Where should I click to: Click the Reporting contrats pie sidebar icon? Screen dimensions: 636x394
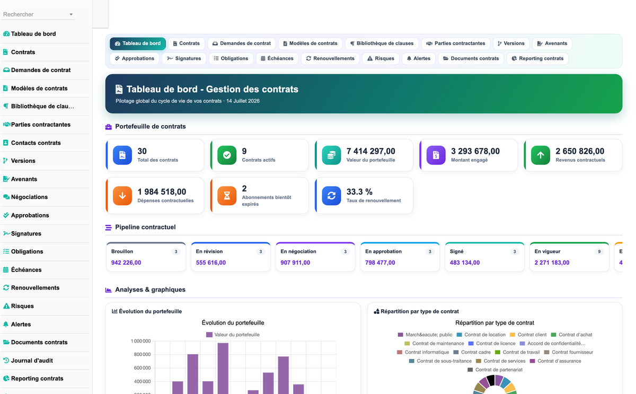coord(6,379)
